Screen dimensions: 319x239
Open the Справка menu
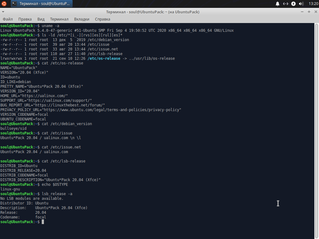coord(102,19)
